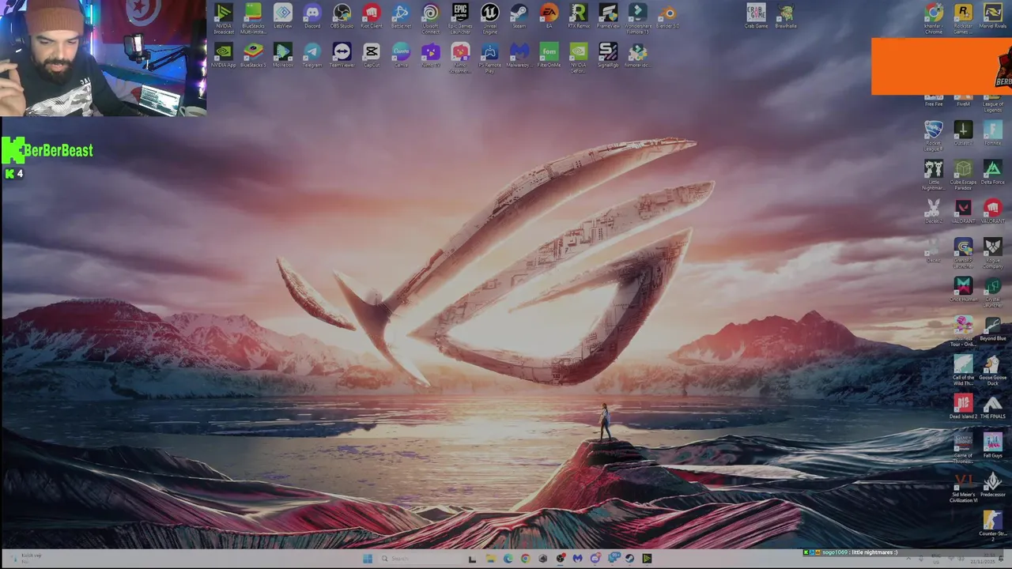Launch Discord from the desktop
The width and height of the screenshot is (1012, 569).
(312, 17)
